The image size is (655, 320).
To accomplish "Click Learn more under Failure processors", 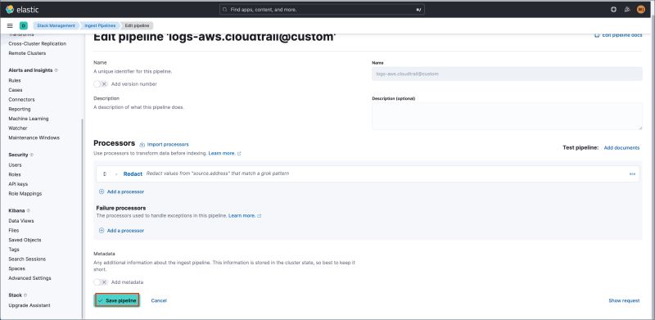I will tap(242, 216).
